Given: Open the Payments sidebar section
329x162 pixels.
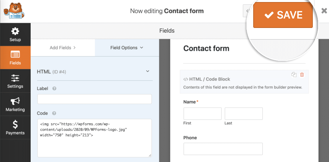Looking at the screenshot, I should coord(15,128).
